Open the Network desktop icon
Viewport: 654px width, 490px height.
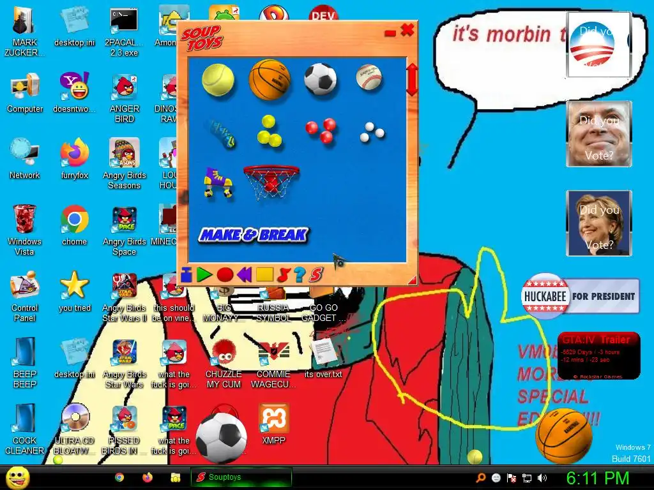(x=25, y=159)
